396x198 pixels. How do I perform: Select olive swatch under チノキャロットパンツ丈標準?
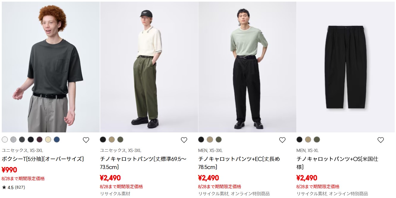pos(120,140)
